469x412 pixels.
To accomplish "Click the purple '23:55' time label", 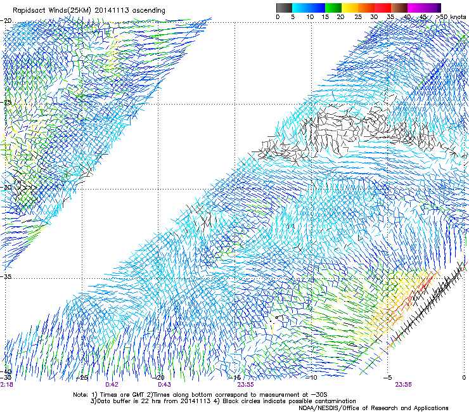I will (245, 385).
